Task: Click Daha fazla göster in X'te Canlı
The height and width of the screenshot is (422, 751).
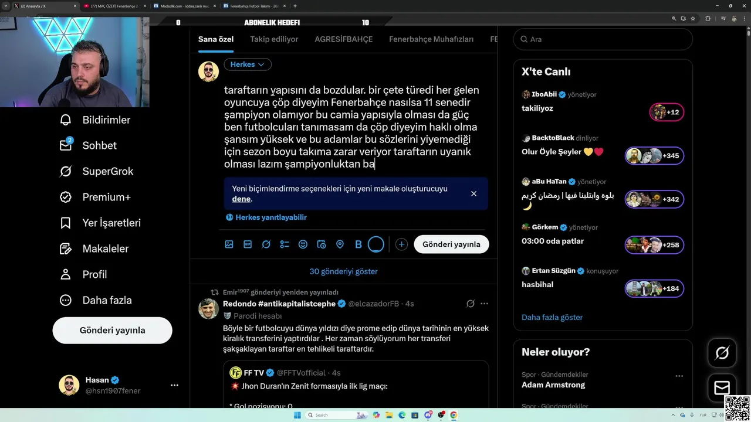Action: tap(552, 317)
